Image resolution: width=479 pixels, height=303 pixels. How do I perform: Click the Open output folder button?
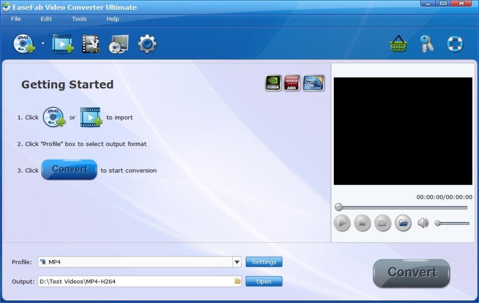[x=264, y=281]
